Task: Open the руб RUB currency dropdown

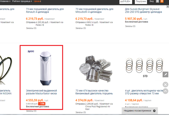Action: tap(126, 2)
